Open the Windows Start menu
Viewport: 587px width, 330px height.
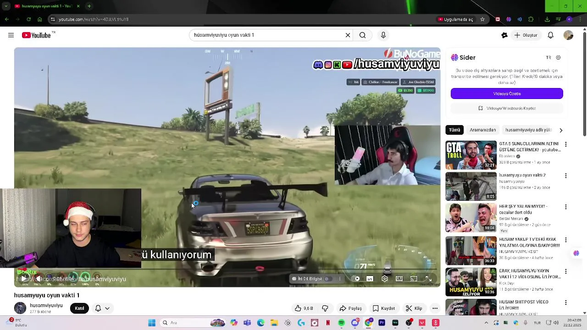click(x=152, y=323)
